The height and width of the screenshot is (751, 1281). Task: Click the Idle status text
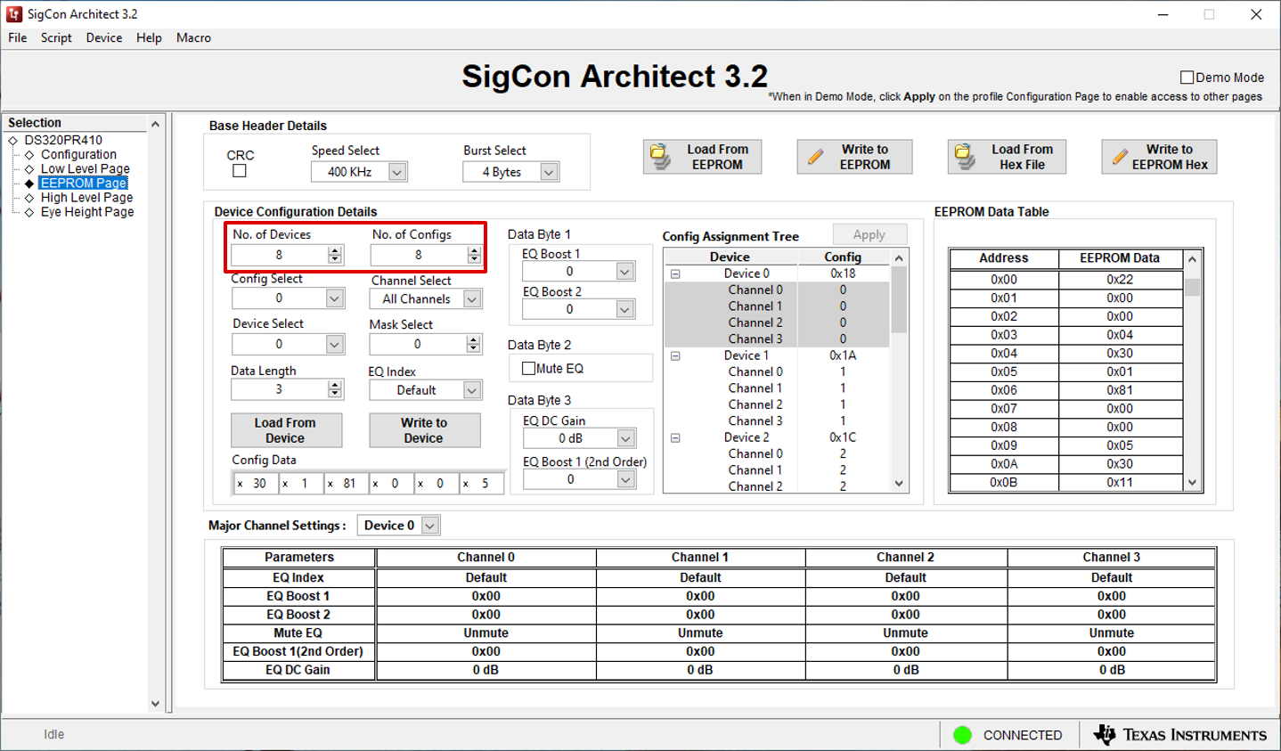tap(54, 734)
